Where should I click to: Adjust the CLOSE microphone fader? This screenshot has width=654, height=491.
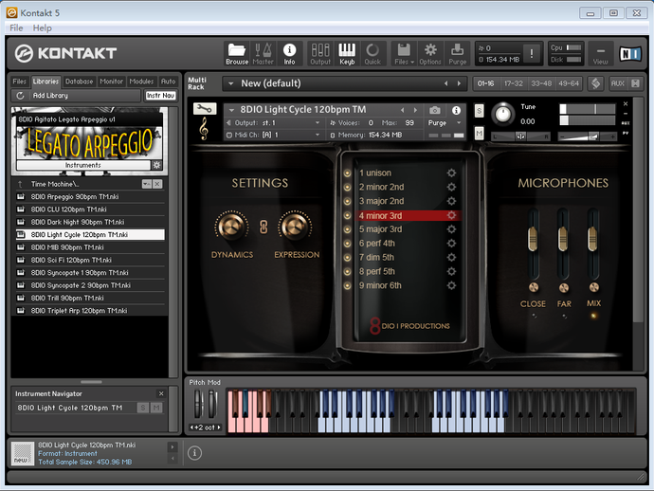pyautogui.click(x=533, y=239)
